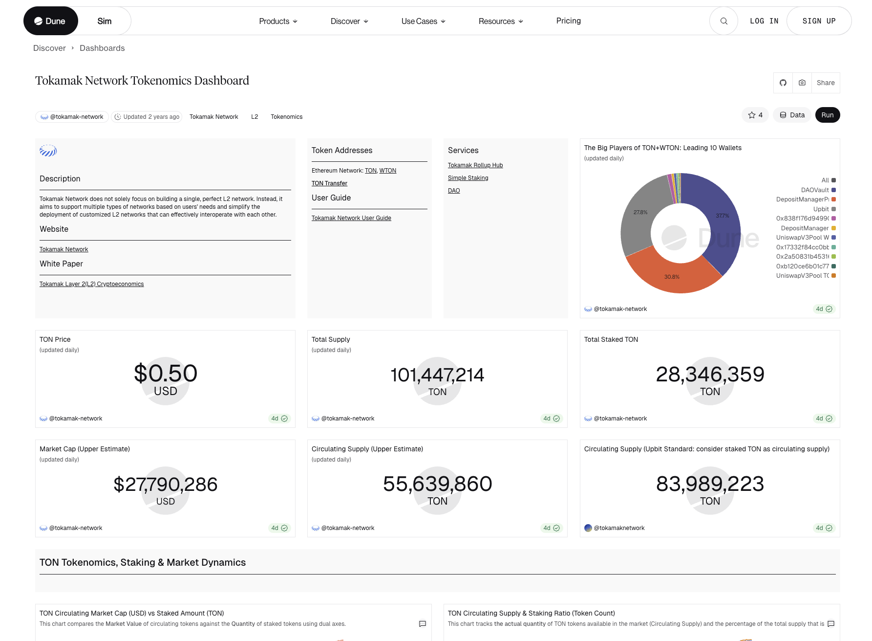Image resolution: width=872 pixels, height=641 pixels.
Task: Click 4d badge on Upbit Standard card
Action: (x=824, y=528)
